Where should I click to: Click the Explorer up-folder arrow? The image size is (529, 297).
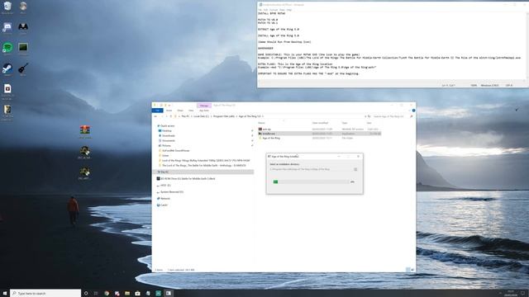pos(171,116)
